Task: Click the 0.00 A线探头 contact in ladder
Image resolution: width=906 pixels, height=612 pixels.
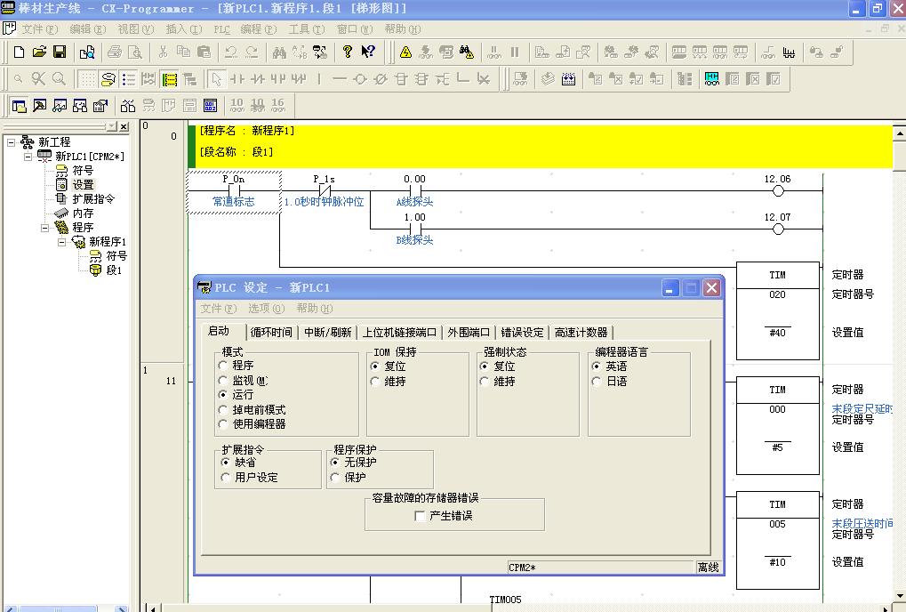Action: point(414,190)
